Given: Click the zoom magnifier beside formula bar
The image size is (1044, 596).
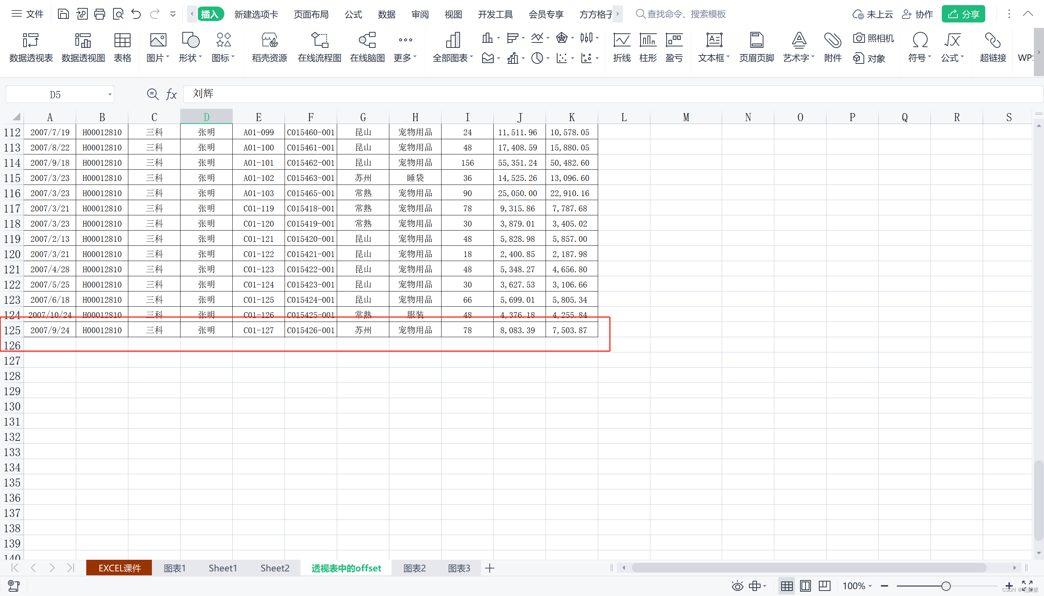Looking at the screenshot, I should pos(153,95).
